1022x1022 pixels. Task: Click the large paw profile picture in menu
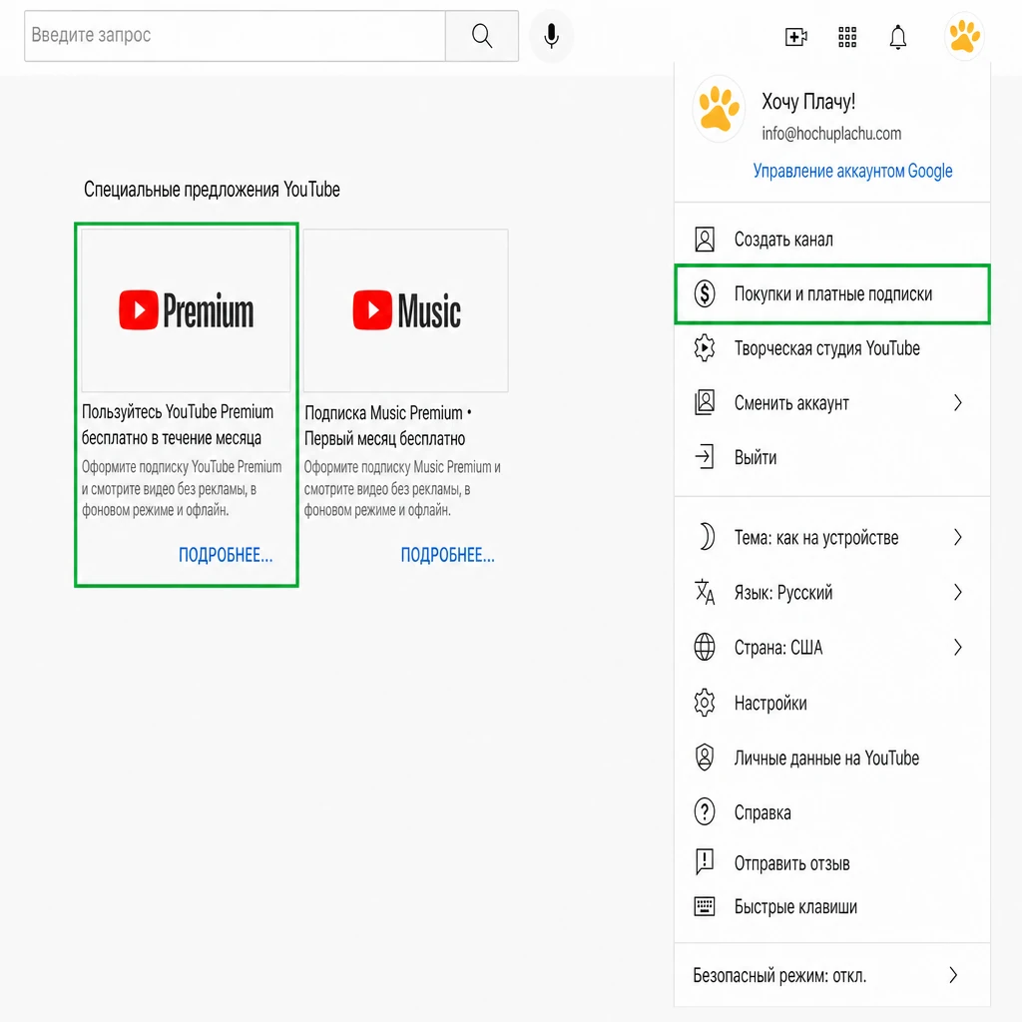pos(719,109)
